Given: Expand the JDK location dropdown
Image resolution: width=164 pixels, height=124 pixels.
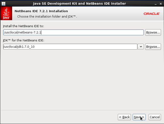Looking at the screenshot, I should coord(141,47).
